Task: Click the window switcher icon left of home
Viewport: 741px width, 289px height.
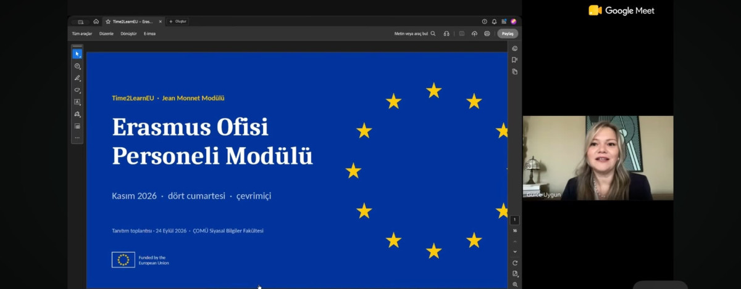Action: (80, 22)
